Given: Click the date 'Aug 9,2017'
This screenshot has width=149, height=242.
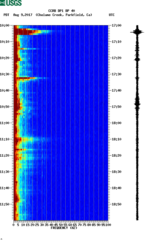Looking at the screenshot, I should coord(23,15).
